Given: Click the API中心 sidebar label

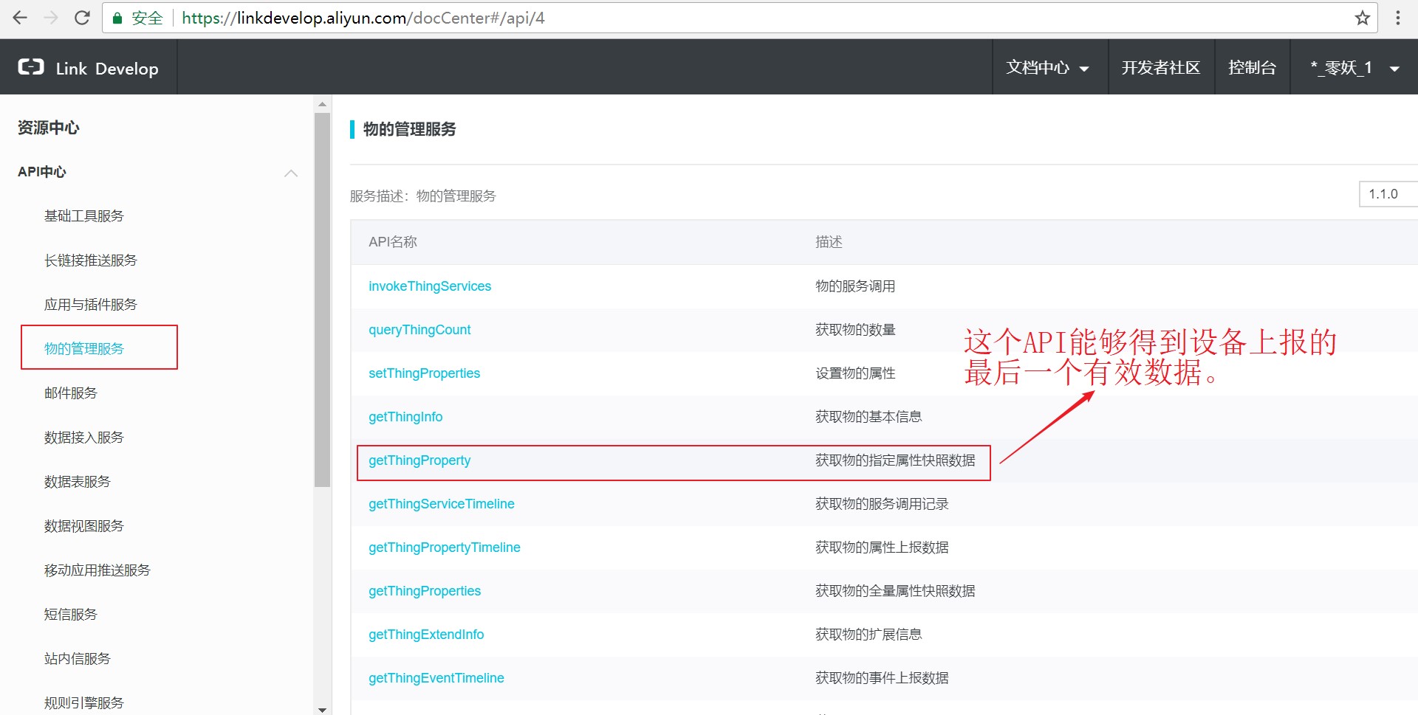Looking at the screenshot, I should [42, 172].
